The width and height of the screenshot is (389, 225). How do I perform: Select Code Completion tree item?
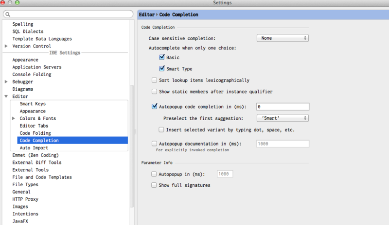tap(72, 140)
